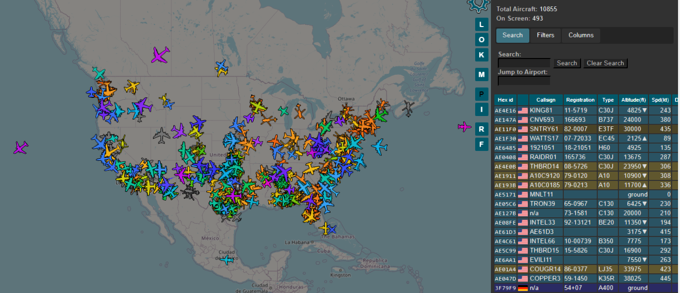This screenshot has width=680, height=293.
Task: Click hex id AE61D3 in the first column
Action: coord(505,232)
